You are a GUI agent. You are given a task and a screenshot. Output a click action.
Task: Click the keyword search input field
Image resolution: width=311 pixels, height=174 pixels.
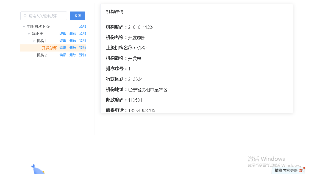[x=44, y=16]
